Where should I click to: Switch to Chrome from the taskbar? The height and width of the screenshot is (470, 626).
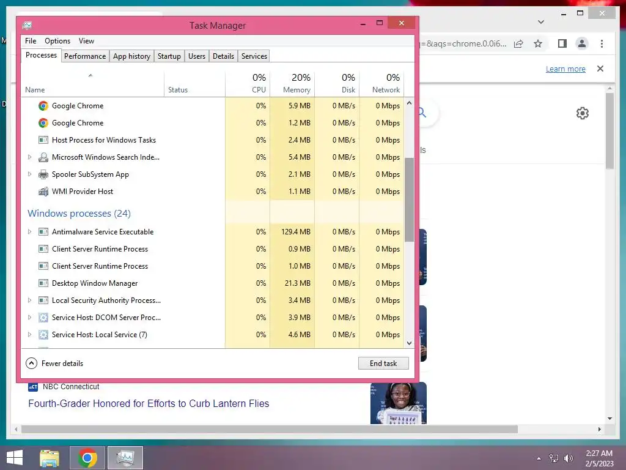[x=87, y=458]
